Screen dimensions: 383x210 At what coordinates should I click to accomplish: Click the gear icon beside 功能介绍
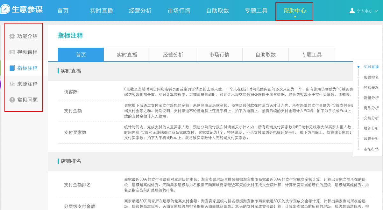tap(12, 36)
